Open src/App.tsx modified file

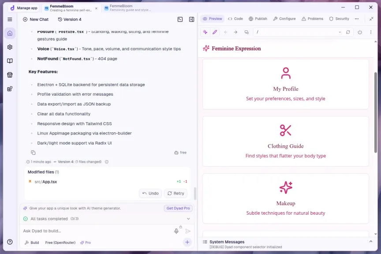coord(46,182)
